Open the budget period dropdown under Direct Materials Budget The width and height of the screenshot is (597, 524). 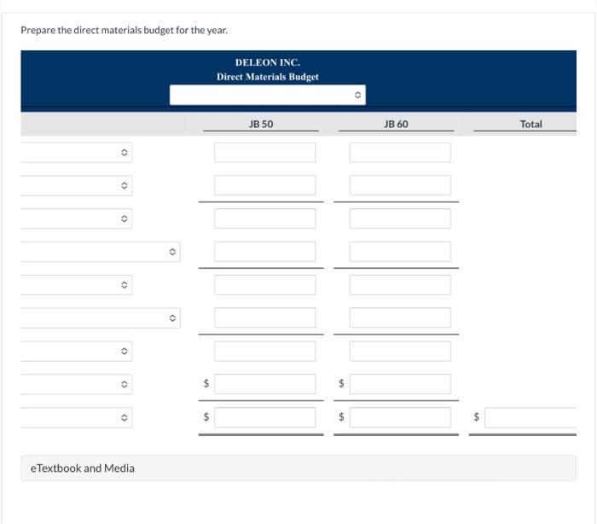268,95
